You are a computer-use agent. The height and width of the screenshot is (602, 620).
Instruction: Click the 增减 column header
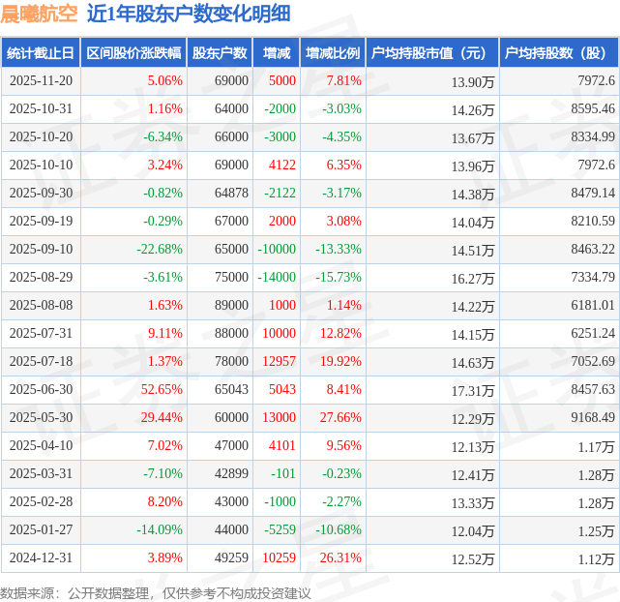pos(277,53)
